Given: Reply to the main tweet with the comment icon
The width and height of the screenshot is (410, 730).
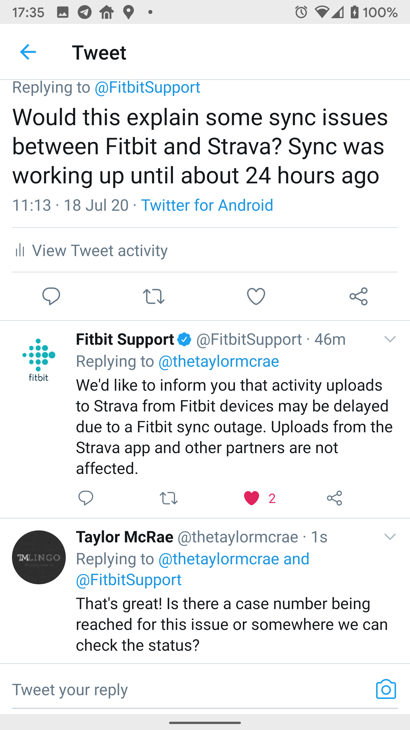Looking at the screenshot, I should coord(51,296).
